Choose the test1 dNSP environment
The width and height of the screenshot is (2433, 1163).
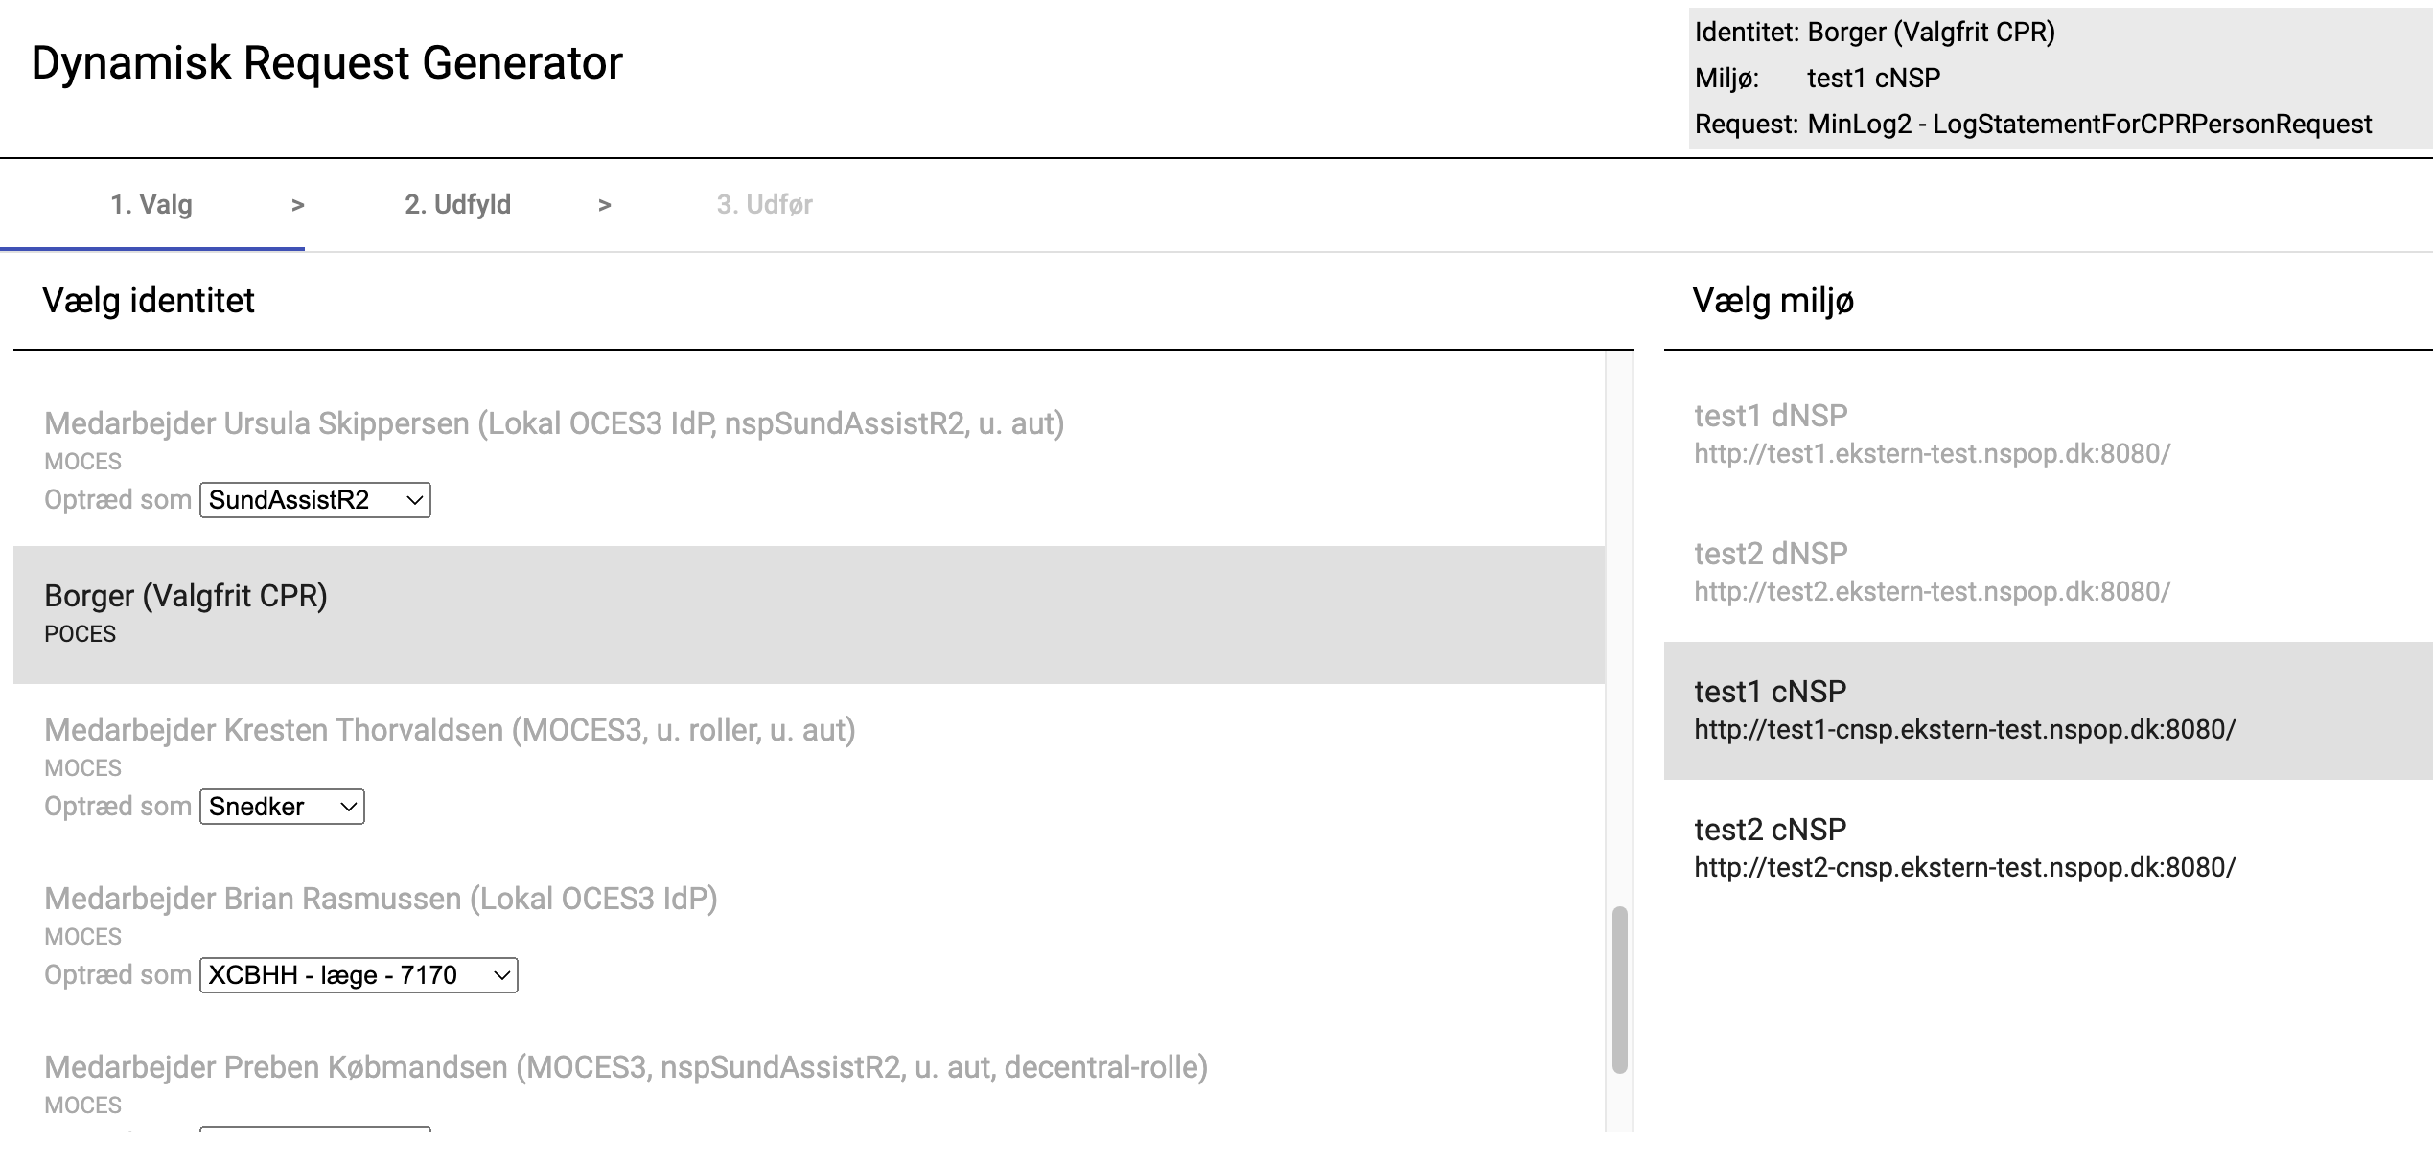click(x=1771, y=416)
